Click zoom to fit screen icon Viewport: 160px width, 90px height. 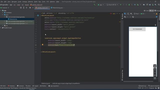click(155, 78)
